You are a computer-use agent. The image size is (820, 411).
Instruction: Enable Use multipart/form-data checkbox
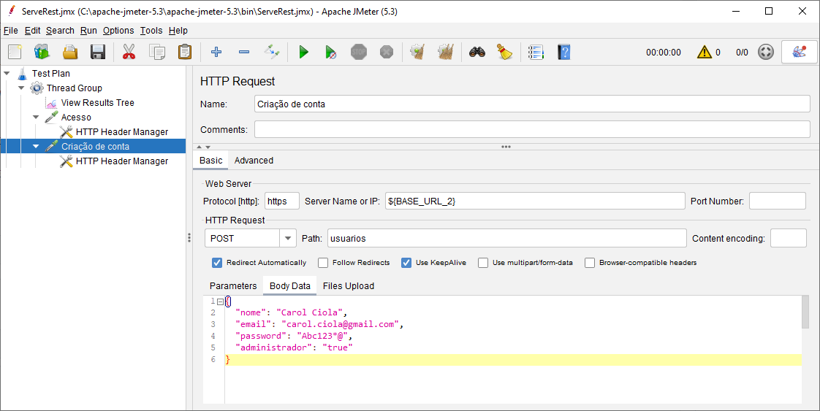tap(483, 263)
